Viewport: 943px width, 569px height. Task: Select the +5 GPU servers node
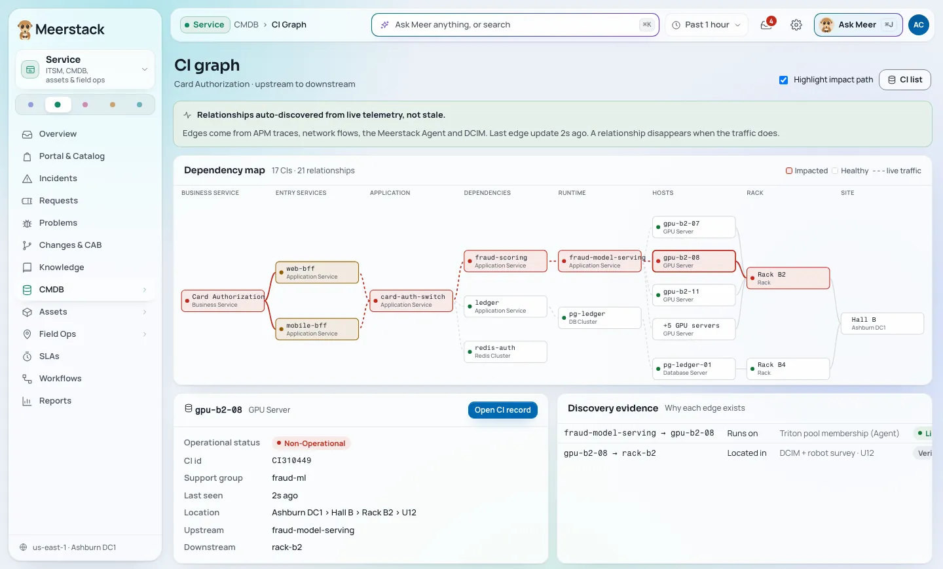pyautogui.click(x=694, y=330)
